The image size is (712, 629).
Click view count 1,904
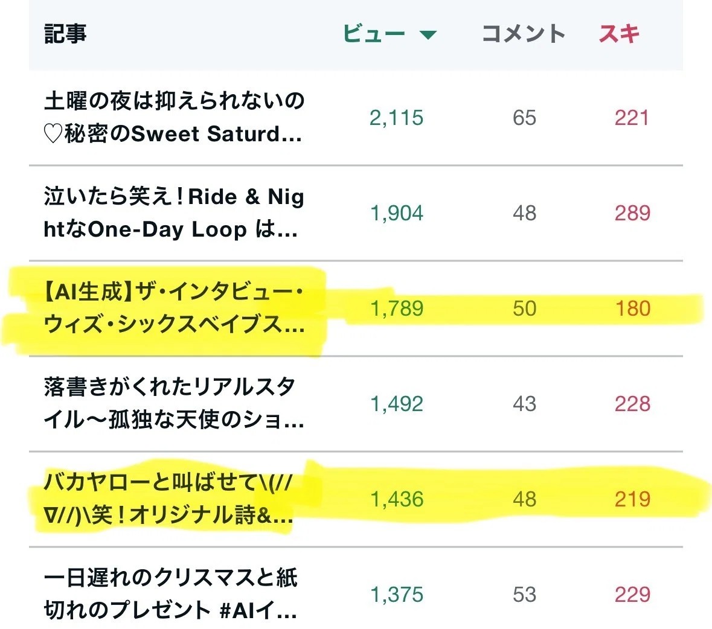pyautogui.click(x=397, y=213)
